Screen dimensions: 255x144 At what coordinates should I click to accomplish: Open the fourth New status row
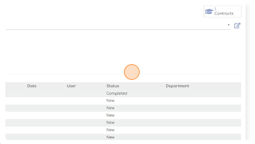point(123,123)
